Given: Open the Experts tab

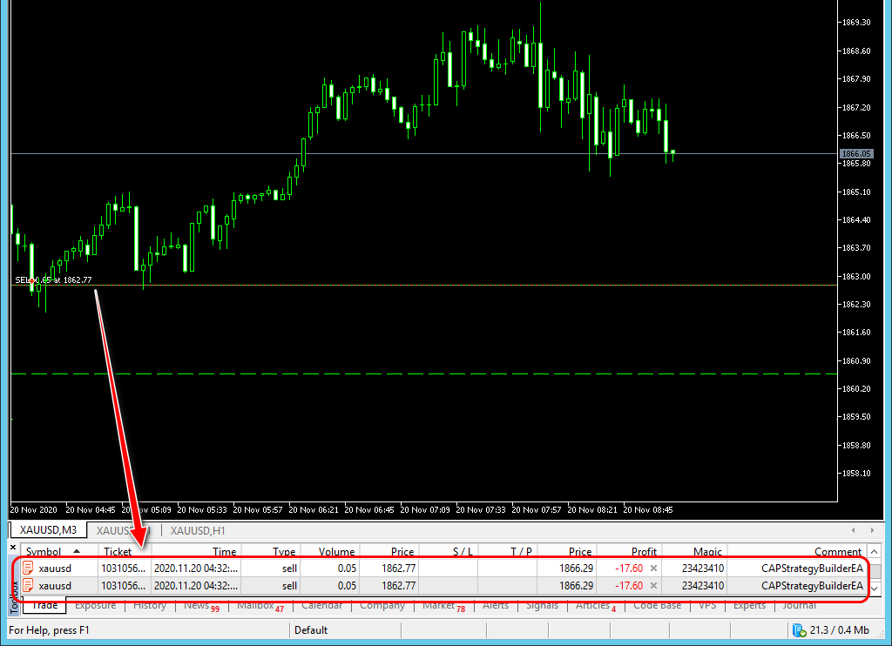Looking at the screenshot, I should pyautogui.click(x=749, y=605).
